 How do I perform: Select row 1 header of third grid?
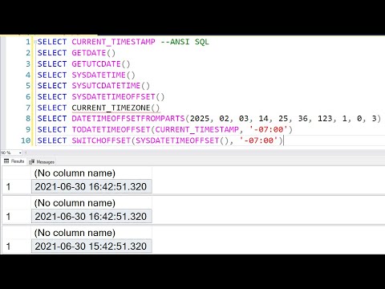point(17,246)
